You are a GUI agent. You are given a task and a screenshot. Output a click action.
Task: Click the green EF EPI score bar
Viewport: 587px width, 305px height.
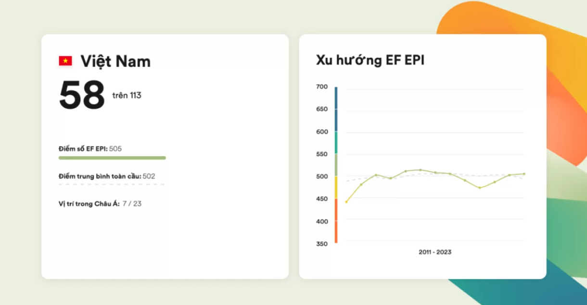coord(112,158)
